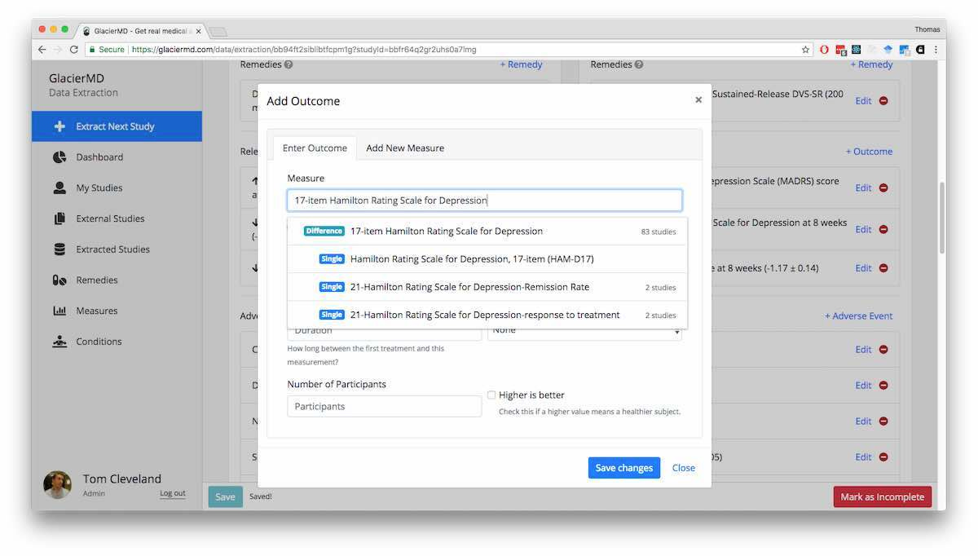Click the Remedies pills icon

tap(59, 280)
